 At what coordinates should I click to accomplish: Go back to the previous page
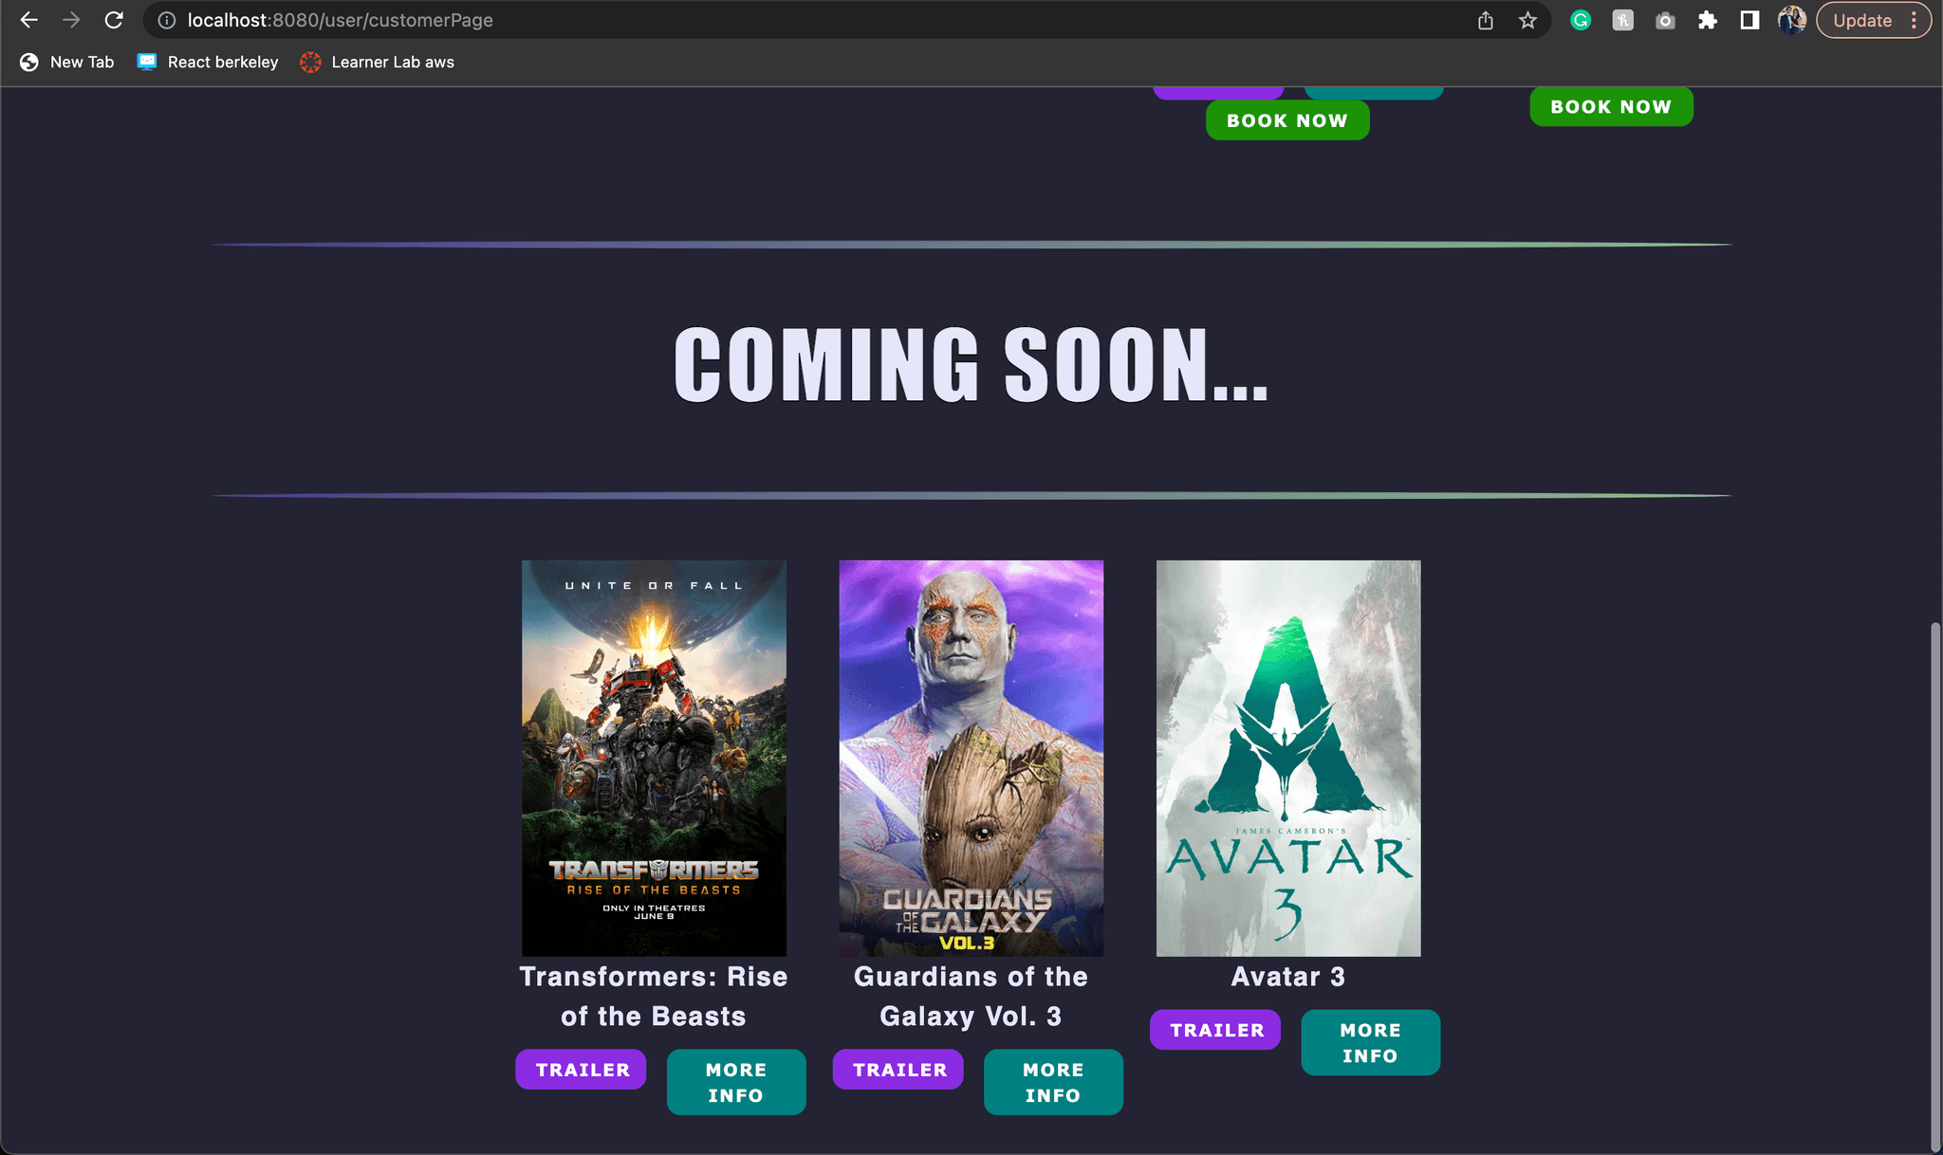(x=29, y=20)
